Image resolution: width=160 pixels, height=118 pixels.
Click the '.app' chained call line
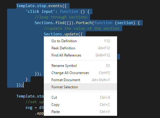coord(39,113)
